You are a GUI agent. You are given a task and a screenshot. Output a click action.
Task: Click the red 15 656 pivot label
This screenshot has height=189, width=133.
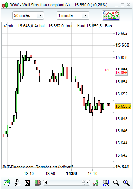click(121, 73)
